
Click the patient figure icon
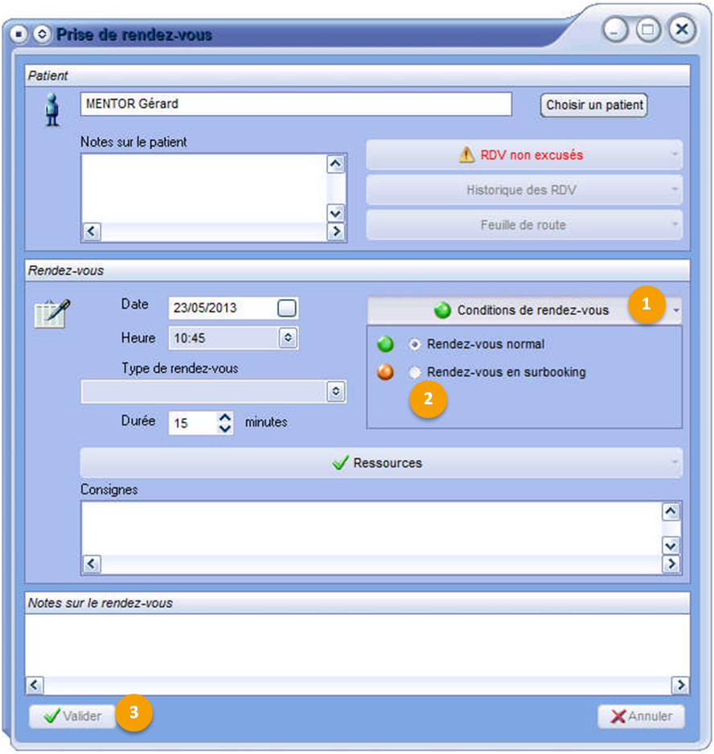tap(52, 110)
